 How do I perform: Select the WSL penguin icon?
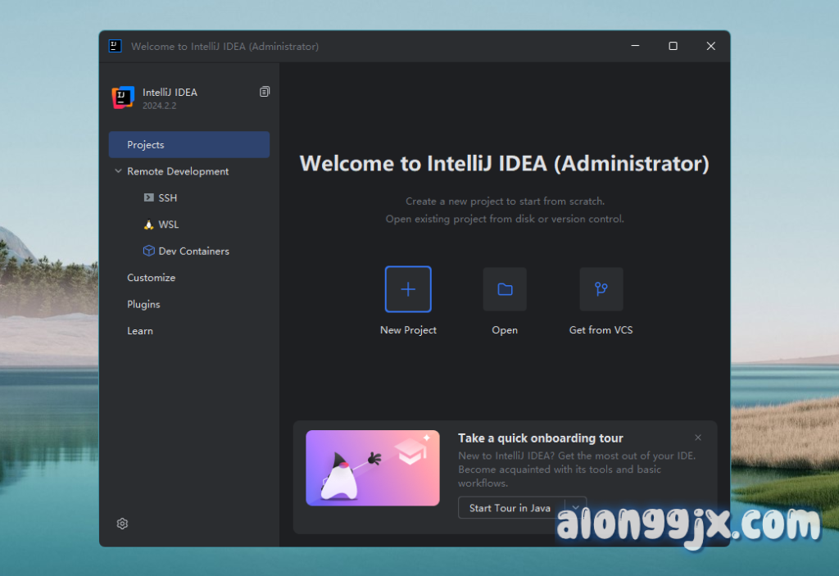click(x=148, y=225)
